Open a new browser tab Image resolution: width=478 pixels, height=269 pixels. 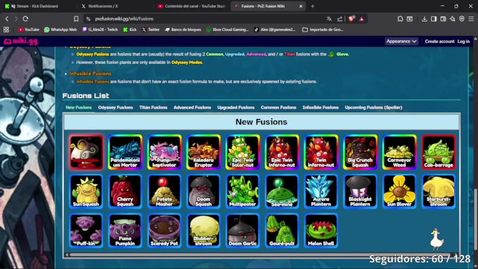[313, 6]
